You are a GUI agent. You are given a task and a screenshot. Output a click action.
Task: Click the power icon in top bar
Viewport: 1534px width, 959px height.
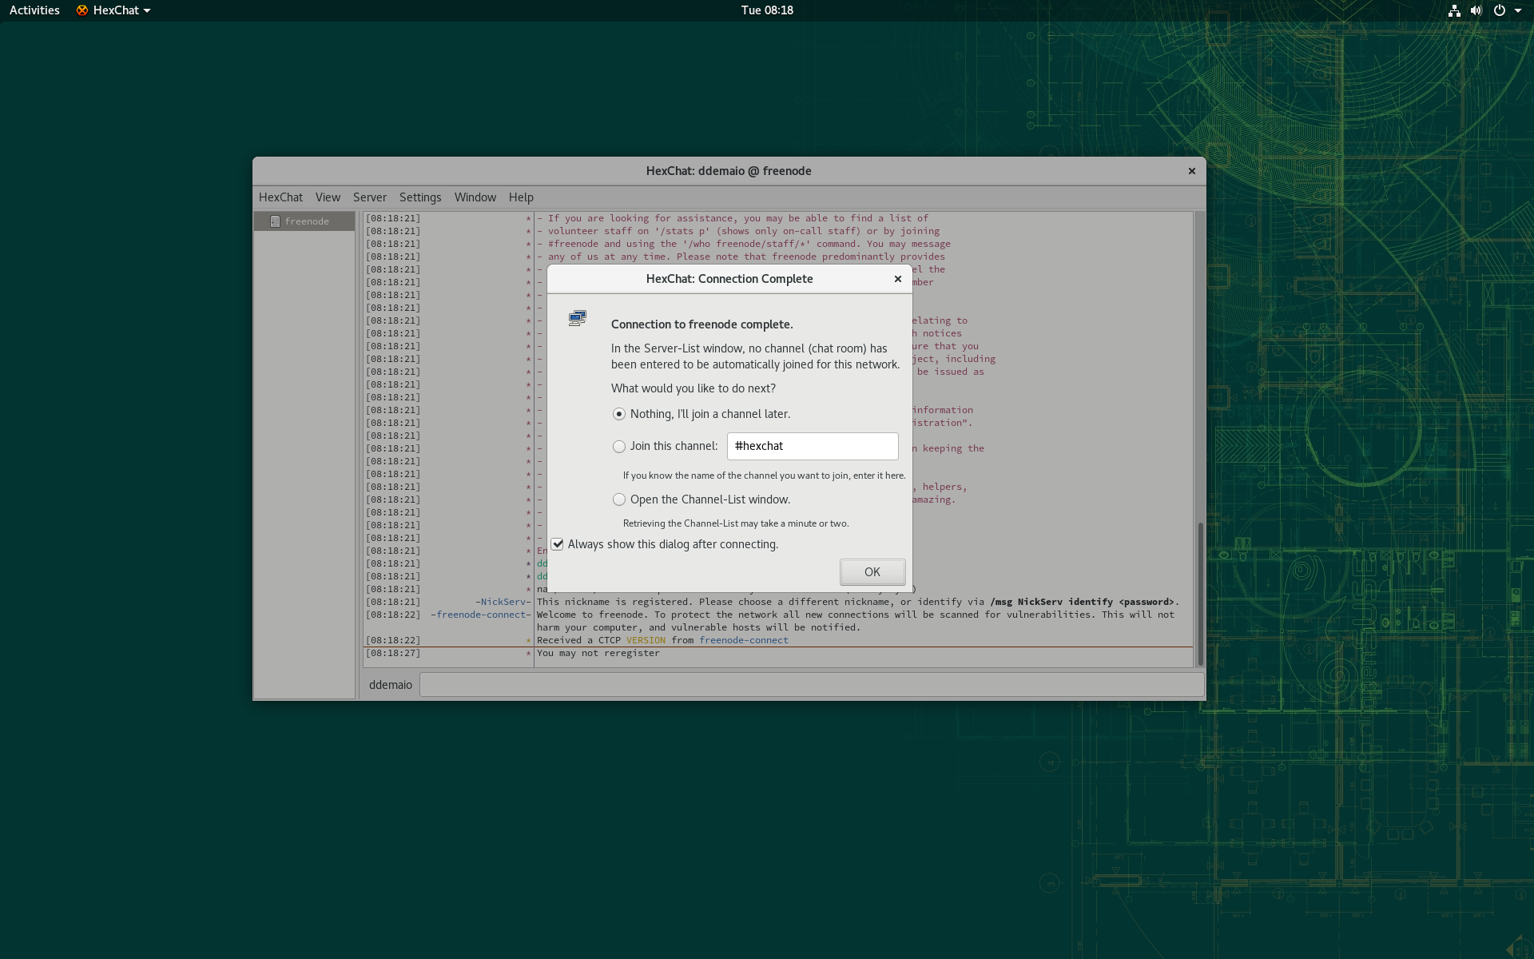click(x=1500, y=10)
